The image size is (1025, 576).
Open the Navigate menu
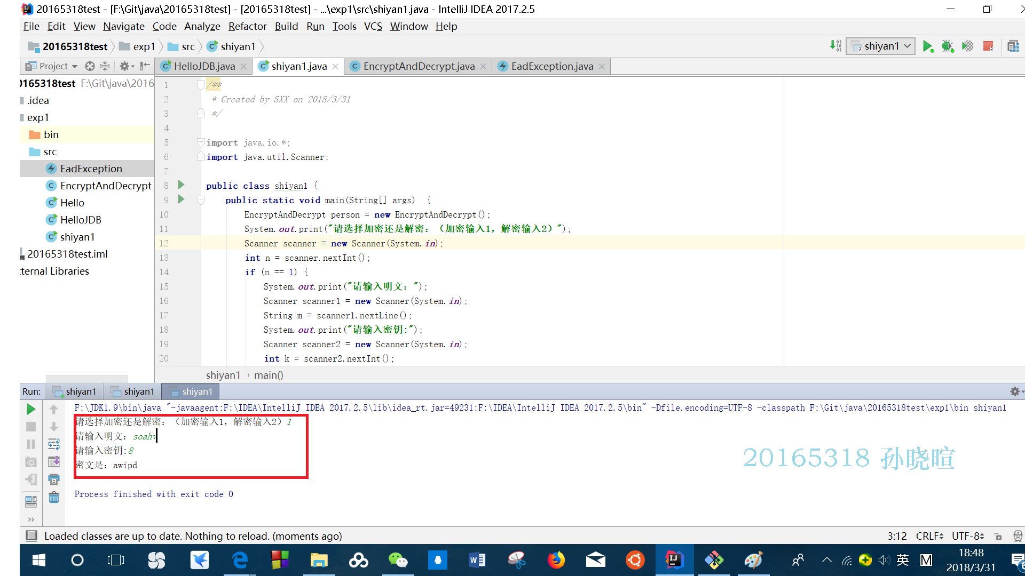point(123,26)
